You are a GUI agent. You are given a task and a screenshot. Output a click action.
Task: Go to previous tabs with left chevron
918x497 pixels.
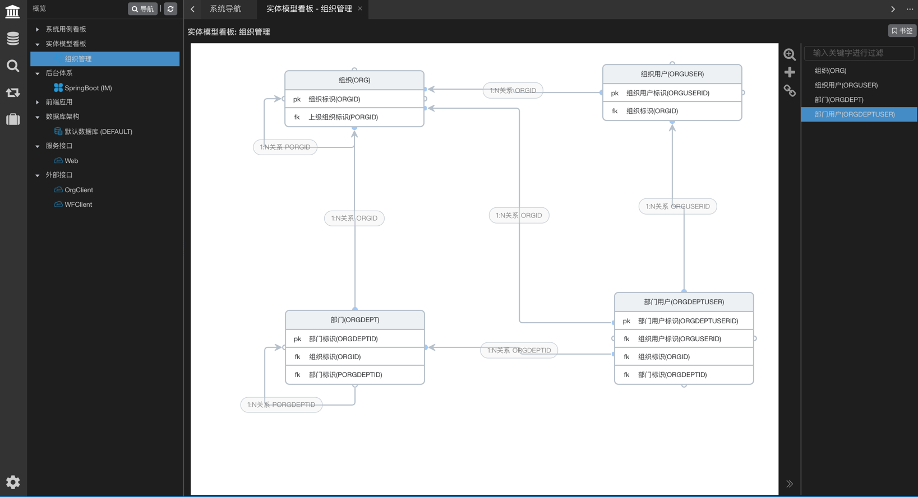click(192, 9)
